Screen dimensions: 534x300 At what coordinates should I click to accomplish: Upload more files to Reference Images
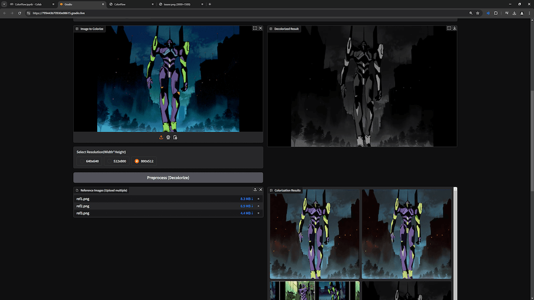[255, 190]
